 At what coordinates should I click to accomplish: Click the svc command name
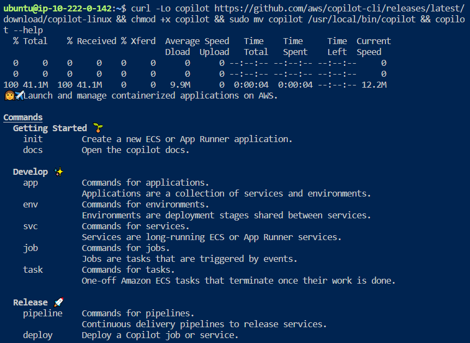point(31,226)
